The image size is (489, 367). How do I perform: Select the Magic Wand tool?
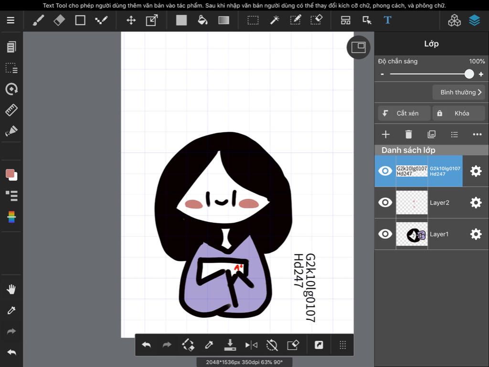click(275, 21)
